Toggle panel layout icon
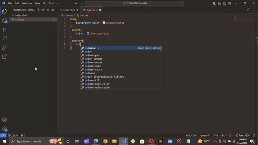The width and height of the screenshot is (258, 145). (x=219, y=3)
